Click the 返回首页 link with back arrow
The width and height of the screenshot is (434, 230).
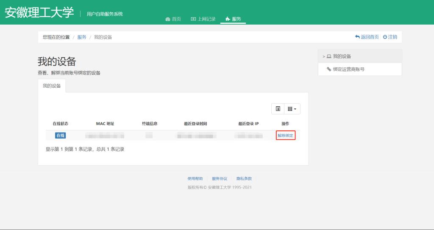pyautogui.click(x=367, y=37)
